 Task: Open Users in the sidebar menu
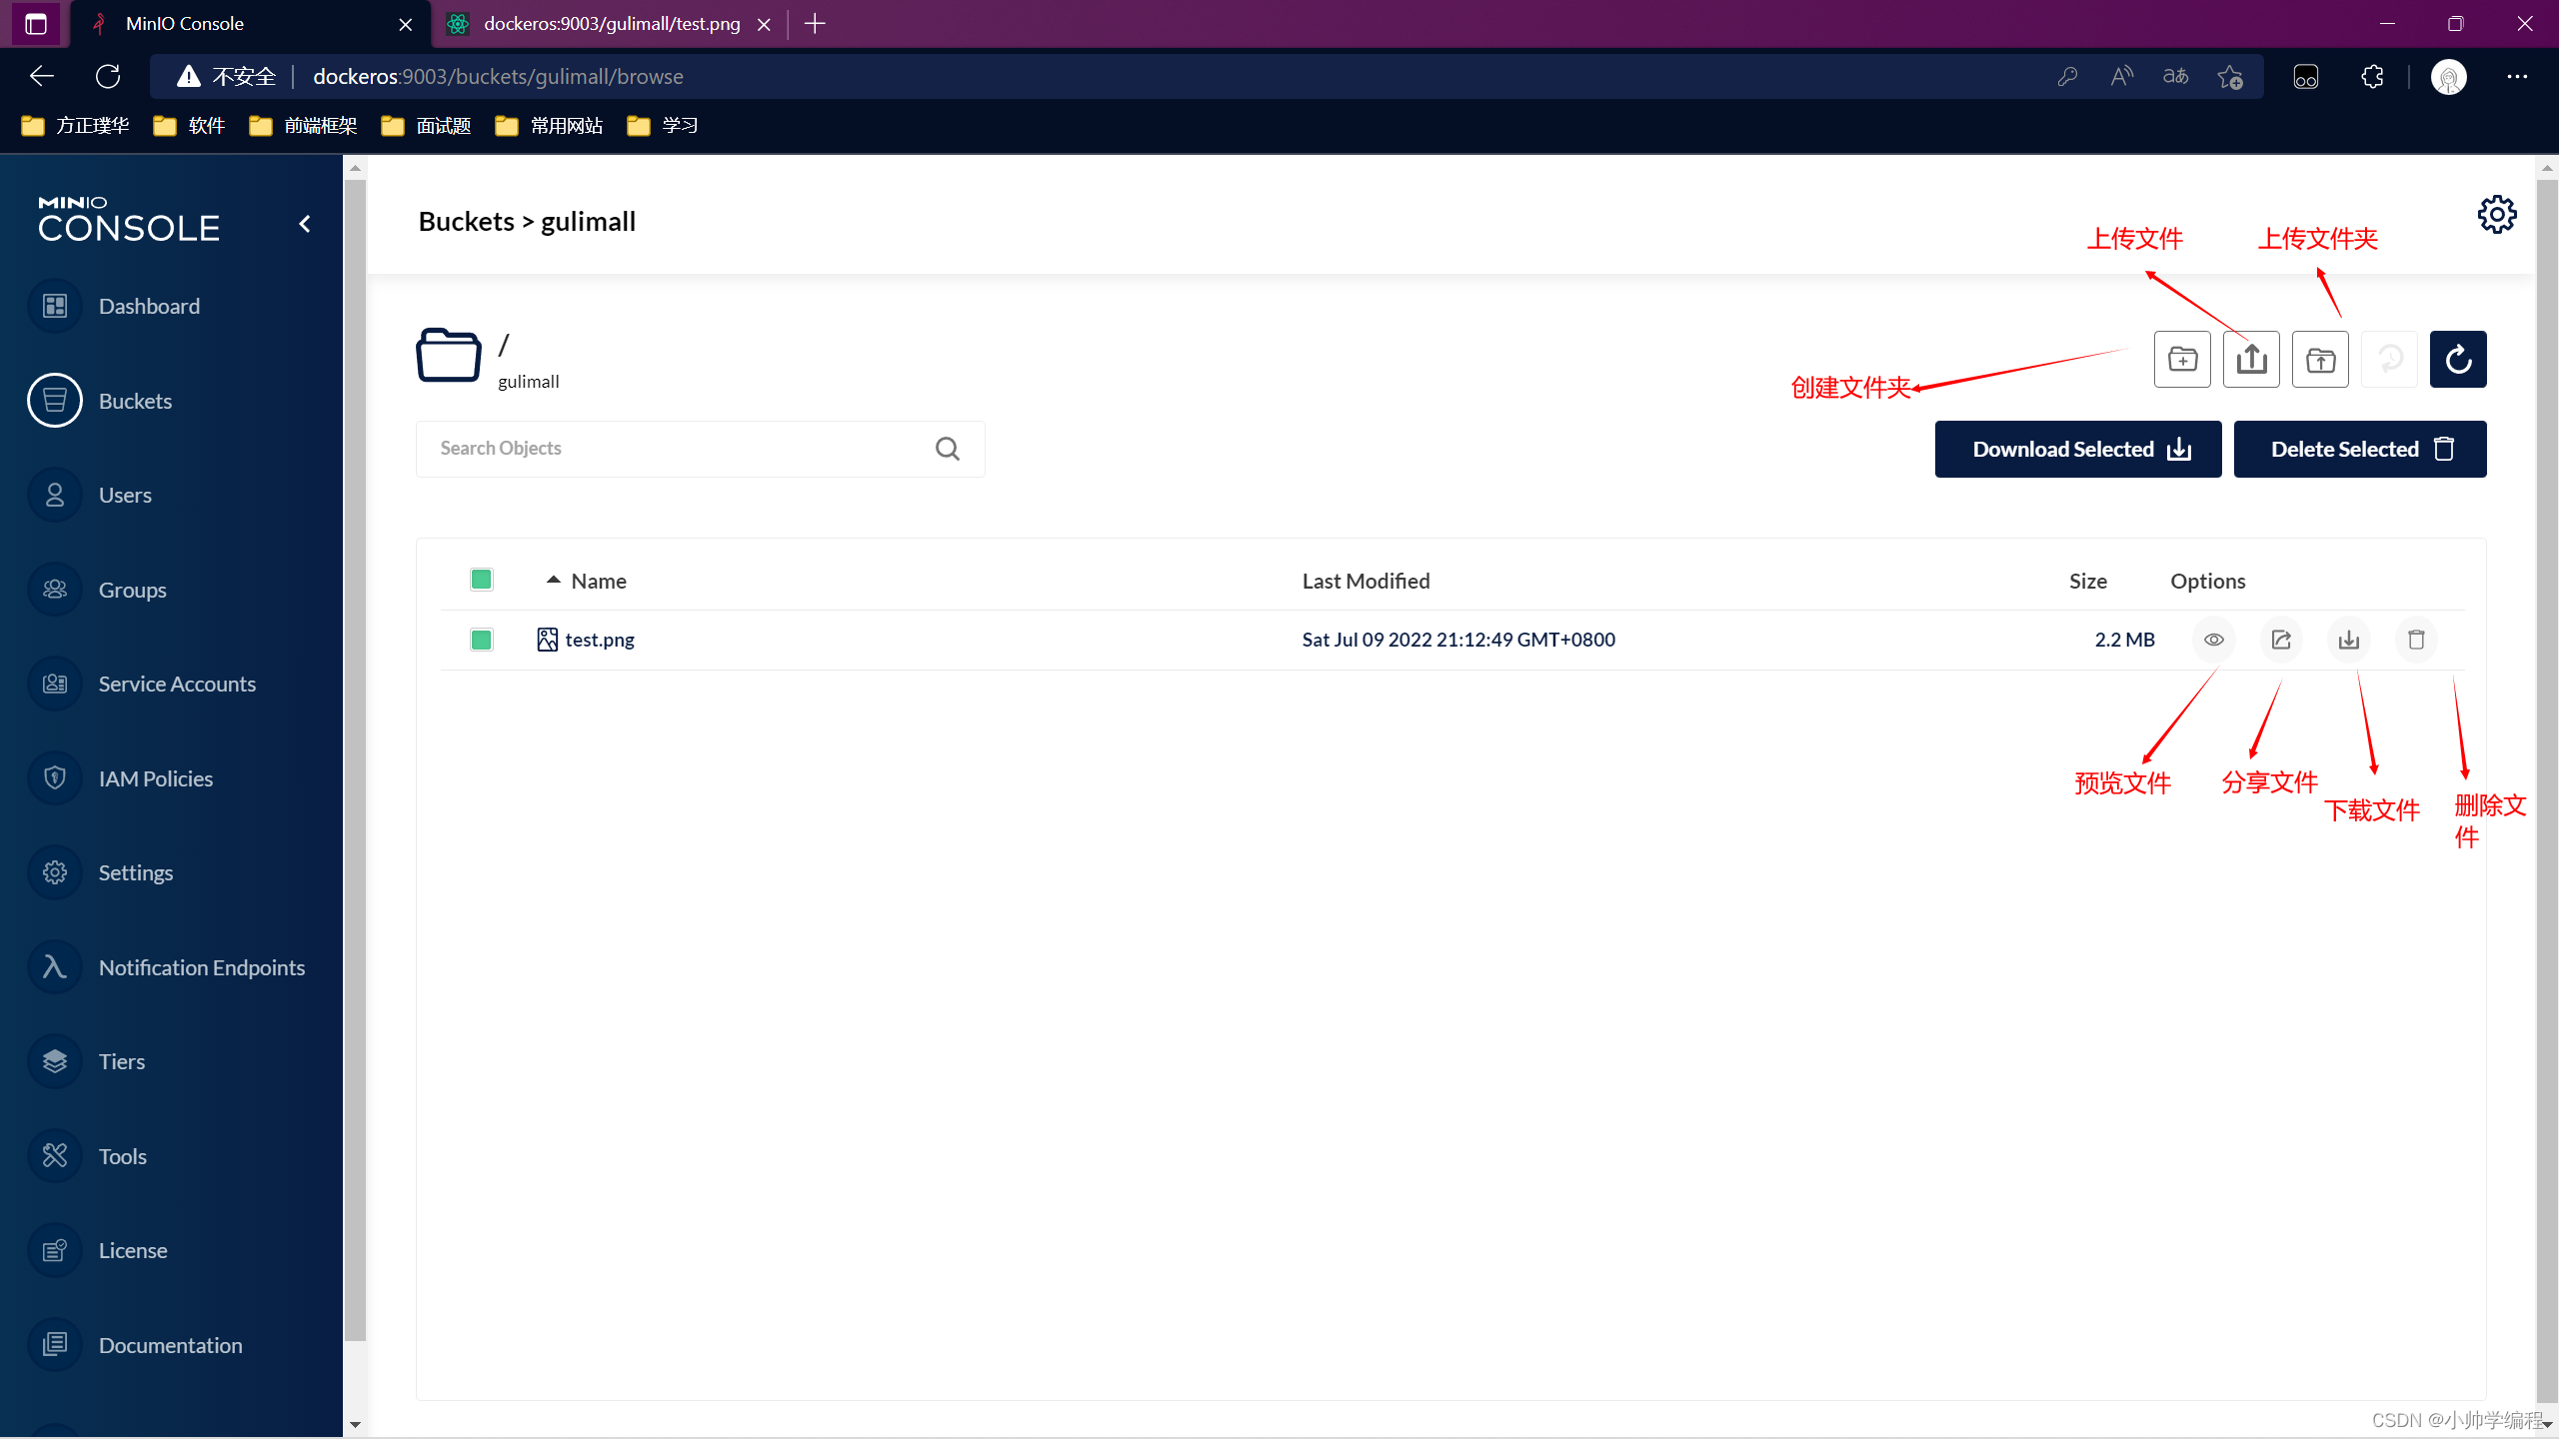[x=125, y=495]
